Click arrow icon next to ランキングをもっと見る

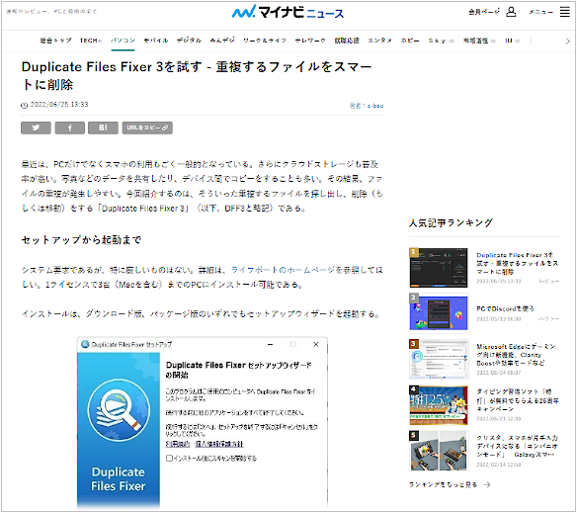(x=487, y=484)
